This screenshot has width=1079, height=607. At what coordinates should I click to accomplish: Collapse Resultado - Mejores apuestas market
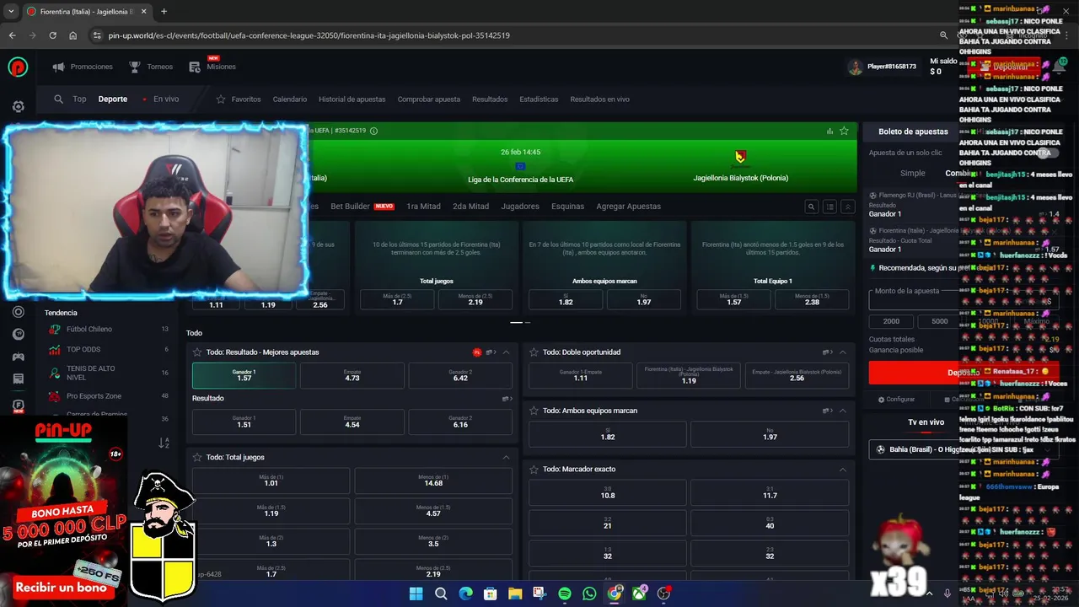[506, 352]
